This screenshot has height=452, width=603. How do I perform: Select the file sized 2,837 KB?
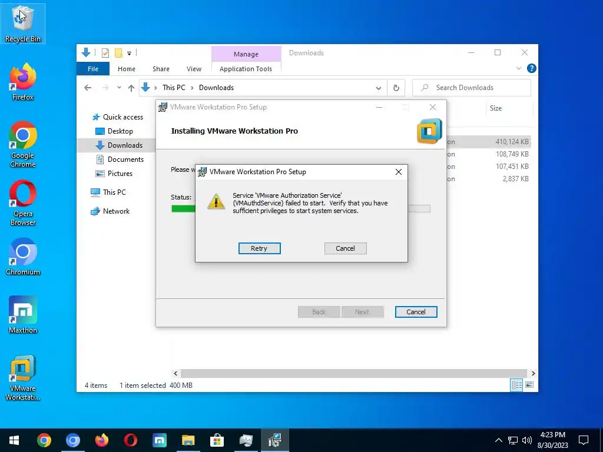515,179
